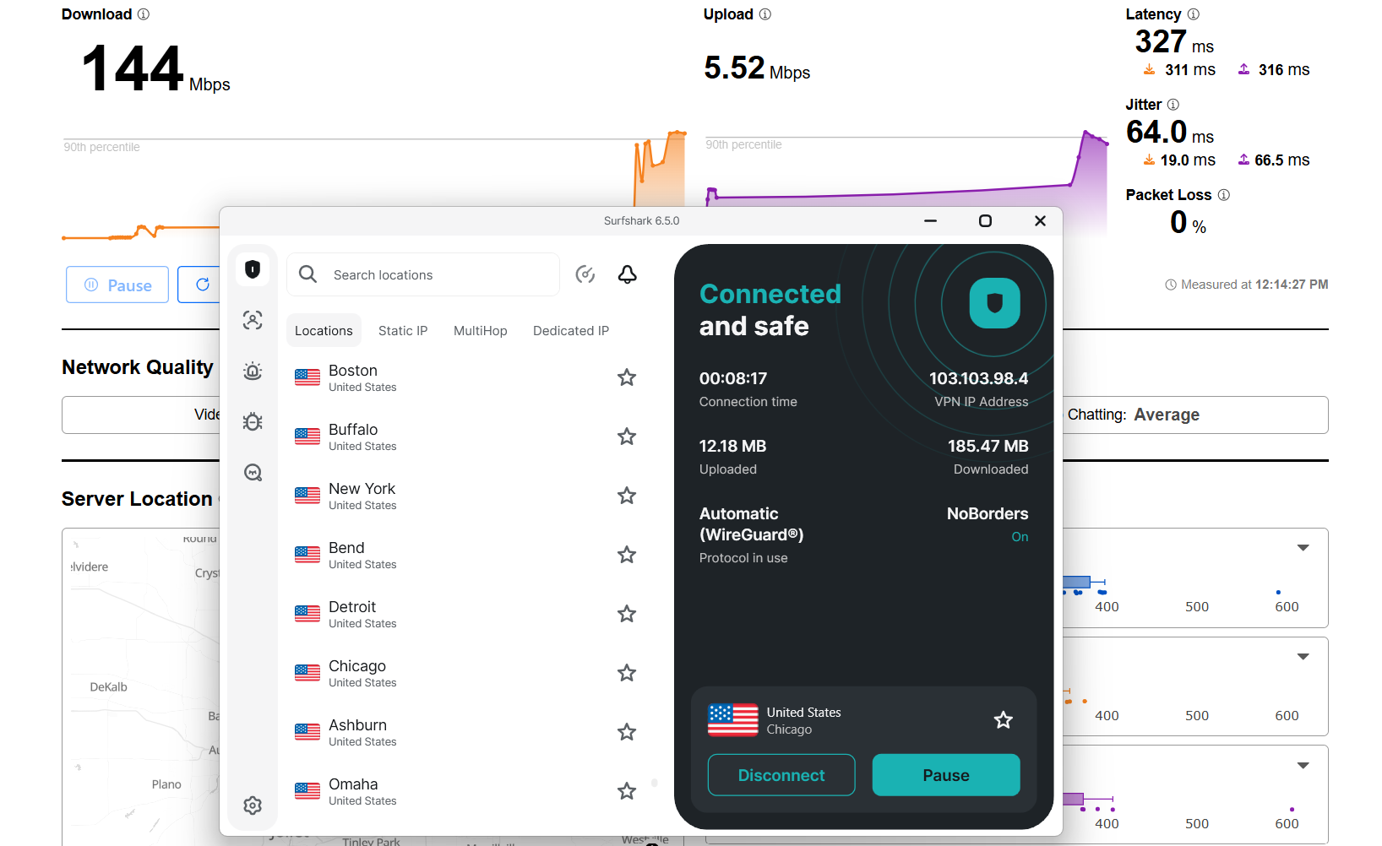Click the Upload info icon
This screenshot has height=846, width=1382.
pyautogui.click(x=765, y=14)
